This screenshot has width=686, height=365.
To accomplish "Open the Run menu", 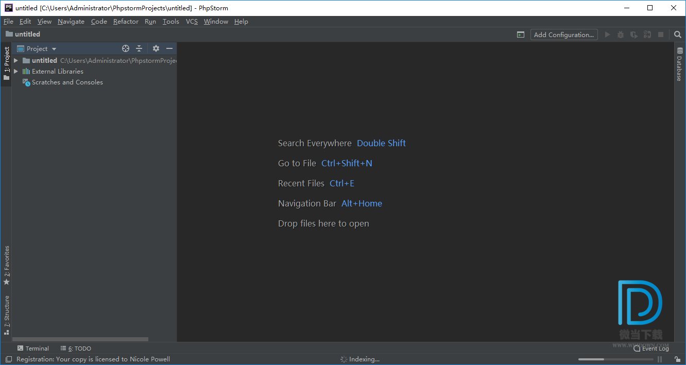I will [150, 22].
